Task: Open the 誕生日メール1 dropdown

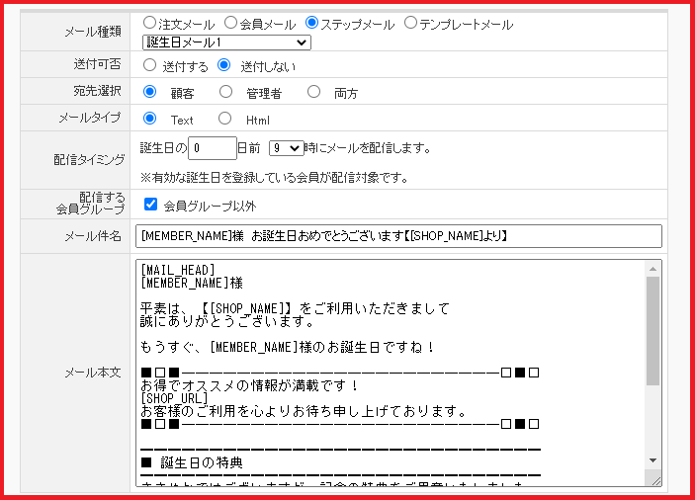Action: 226,42
